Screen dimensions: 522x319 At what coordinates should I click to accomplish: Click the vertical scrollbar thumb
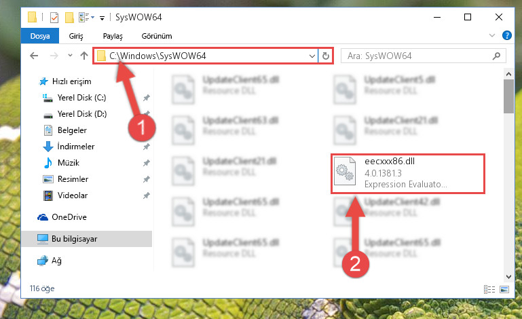coord(508,96)
